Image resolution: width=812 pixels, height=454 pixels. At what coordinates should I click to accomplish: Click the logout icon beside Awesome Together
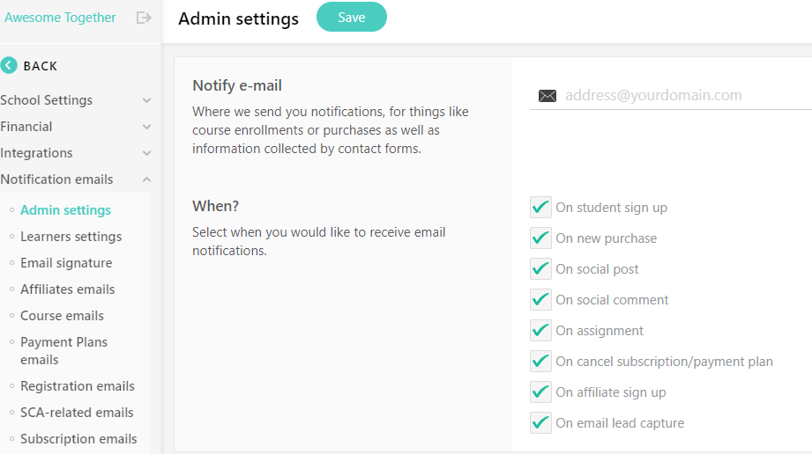[144, 18]
